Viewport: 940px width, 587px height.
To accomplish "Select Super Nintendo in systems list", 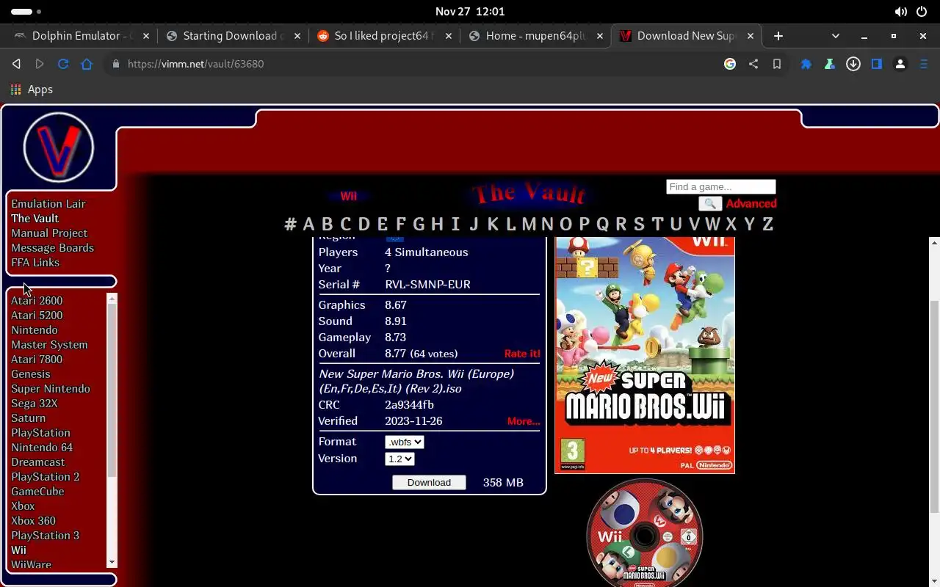I will coord(51,389).
